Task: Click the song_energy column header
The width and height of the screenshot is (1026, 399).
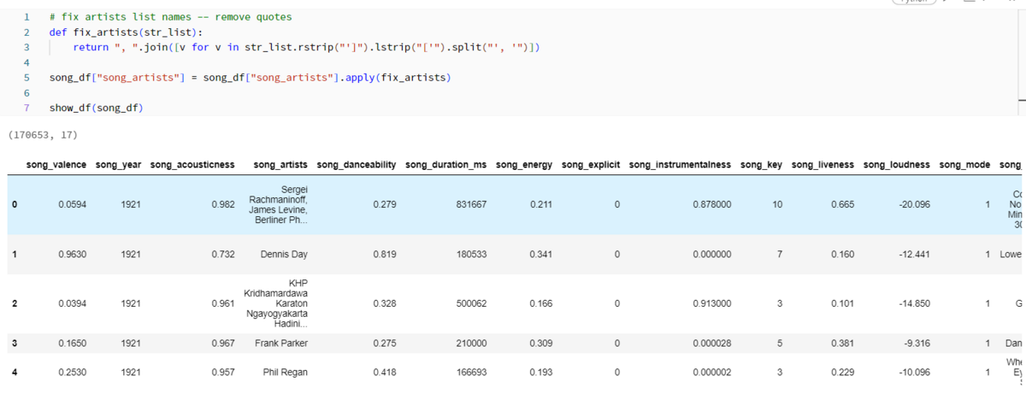Action: tap(524, 164)
